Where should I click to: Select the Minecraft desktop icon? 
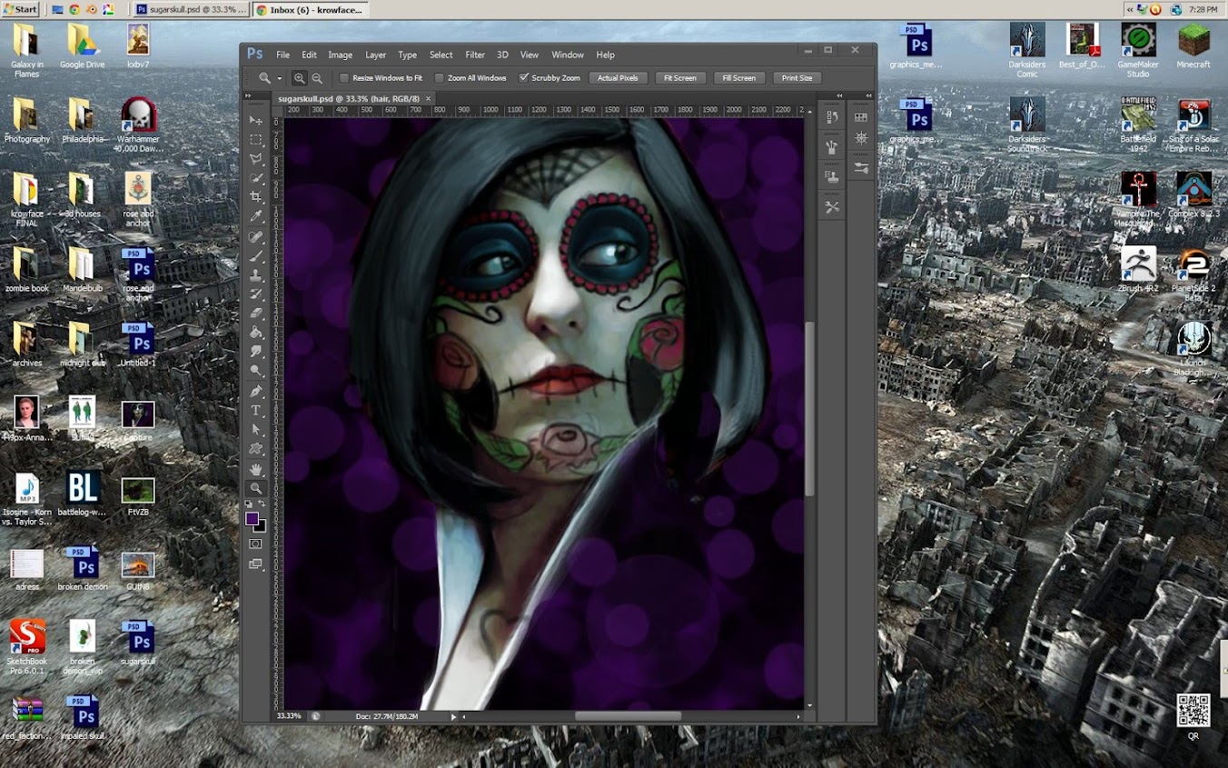(1193, 47)
